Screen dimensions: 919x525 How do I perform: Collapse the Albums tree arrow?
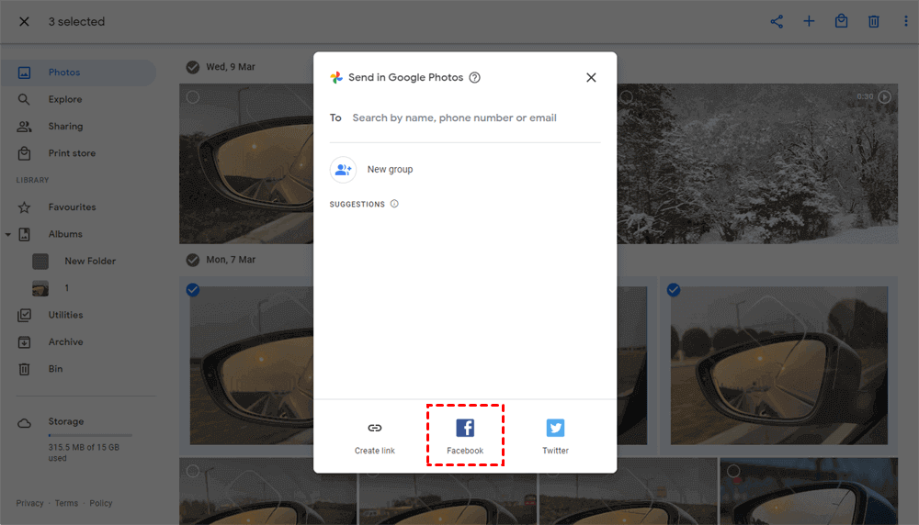[8, 235]
